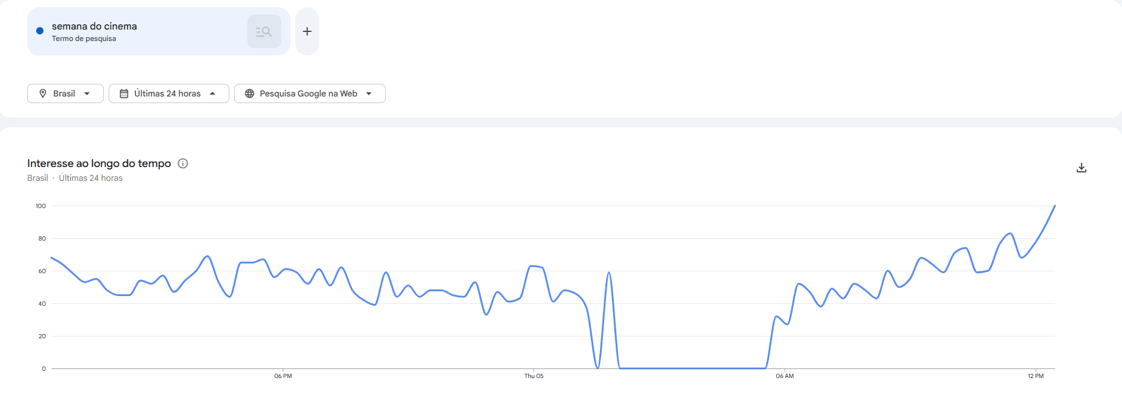This screenshot has height=404, width=1122.
Task: Click the globe icon in search type filter
Action: 249,93
